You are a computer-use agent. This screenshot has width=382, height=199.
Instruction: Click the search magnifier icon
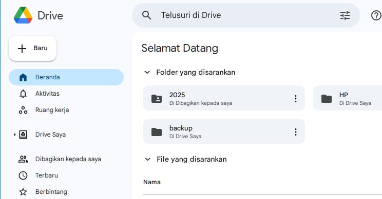[x=146, y=15]
